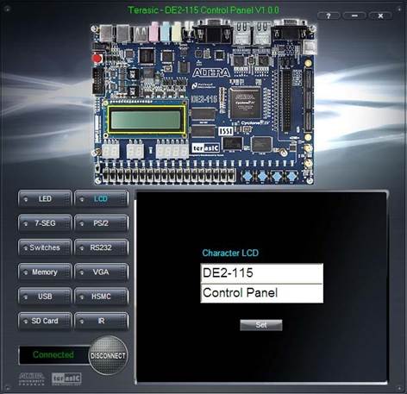Click the red button on the board image
The width and height of the screenshot is (407, 394).
pyautogui.click(x=97, y=59)
